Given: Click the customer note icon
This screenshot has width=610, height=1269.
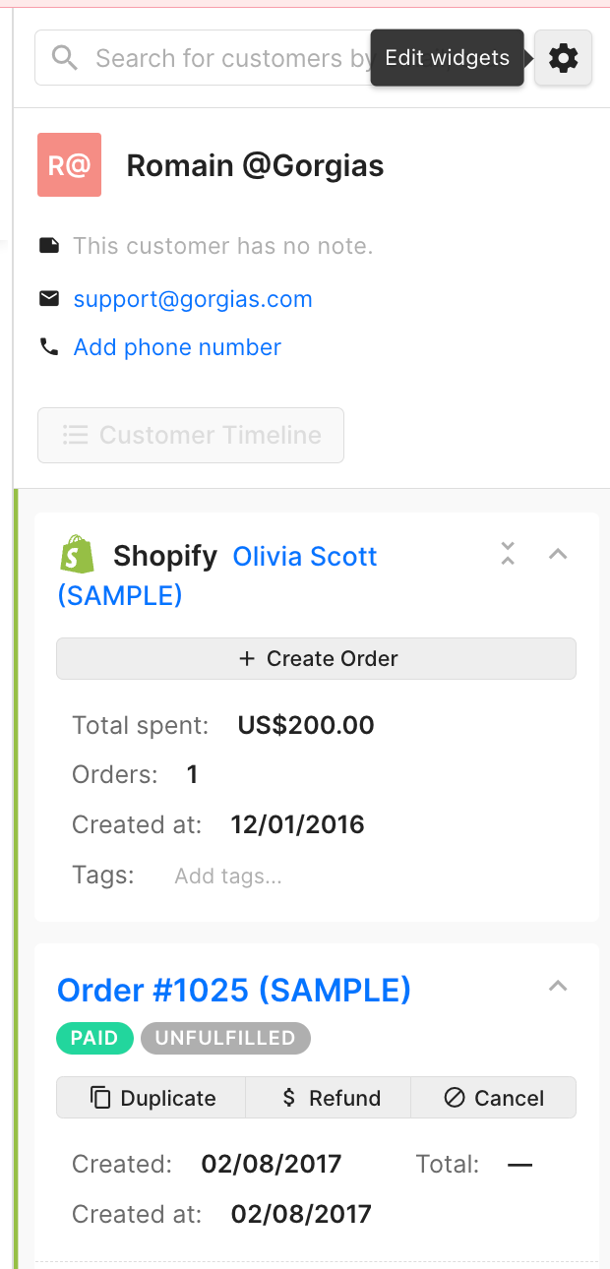Looking at the screenshot, I should point(49,245).
